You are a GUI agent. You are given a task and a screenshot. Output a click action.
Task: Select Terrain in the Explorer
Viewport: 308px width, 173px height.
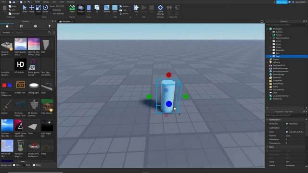point(279,35)
